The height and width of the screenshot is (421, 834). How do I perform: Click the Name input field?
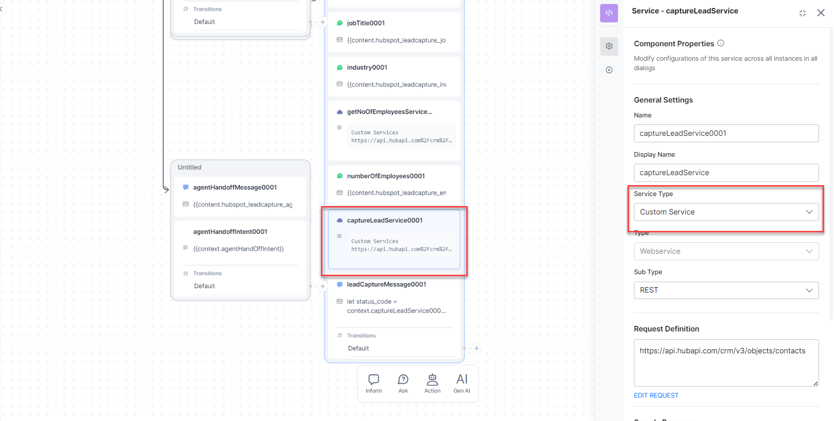click(726, 133)
